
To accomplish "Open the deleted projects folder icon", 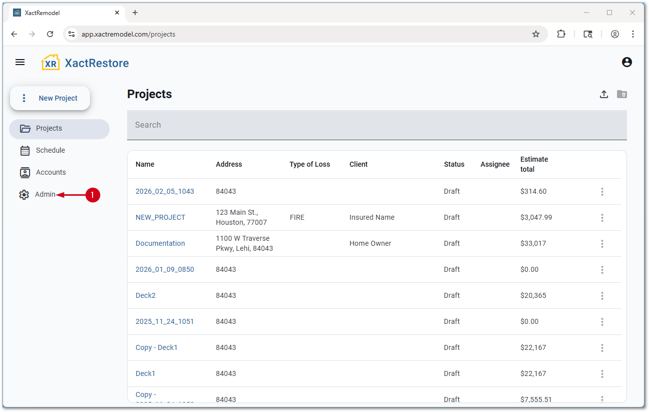I will (621, 94).
